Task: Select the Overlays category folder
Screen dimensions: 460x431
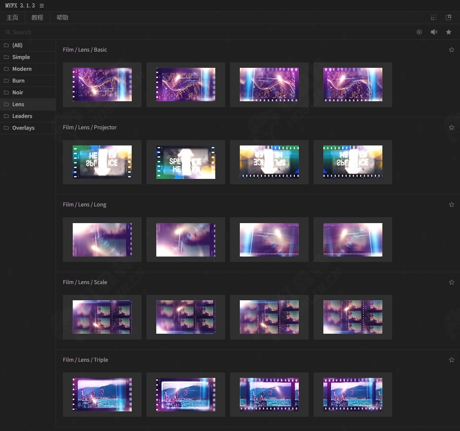Action: [x=28, y=128]
